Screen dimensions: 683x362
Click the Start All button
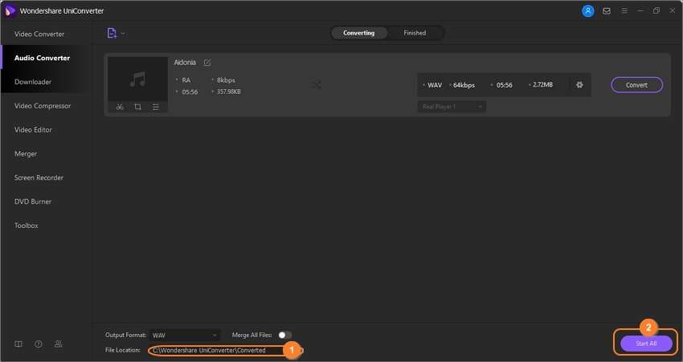[x=646, y=344]
